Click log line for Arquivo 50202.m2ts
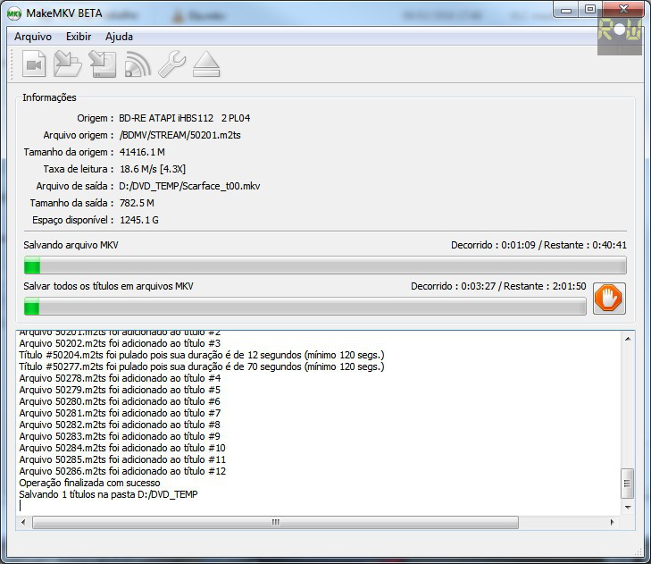651x564 pixels. pos(120,343)
